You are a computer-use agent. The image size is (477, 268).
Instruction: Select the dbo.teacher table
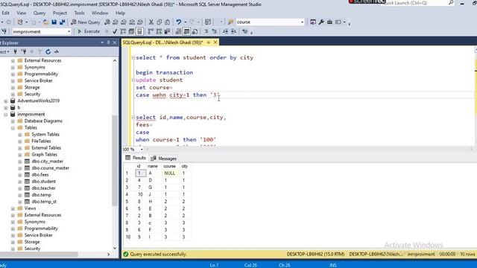[43, 188]
